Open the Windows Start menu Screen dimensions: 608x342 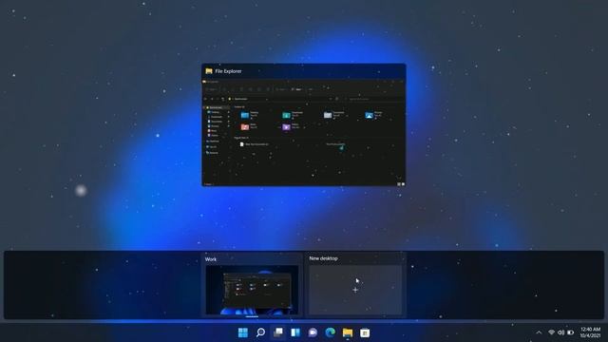[243, 332]
